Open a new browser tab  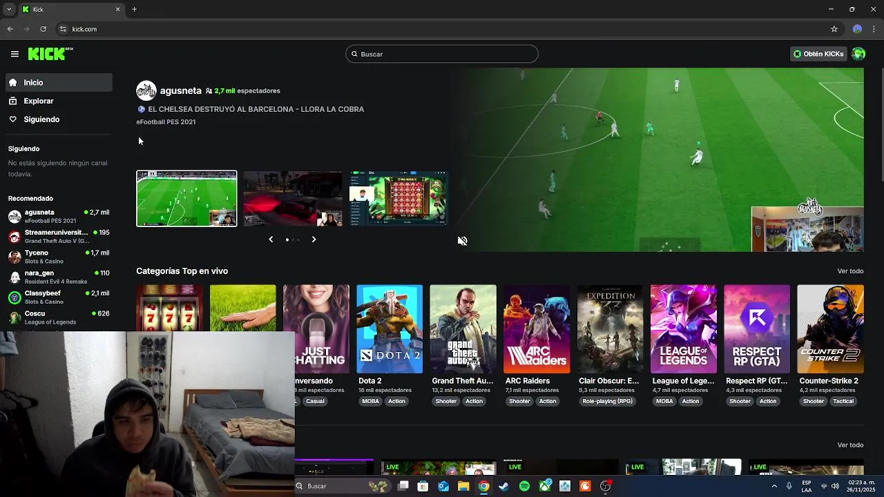click(x=134, y=9)
